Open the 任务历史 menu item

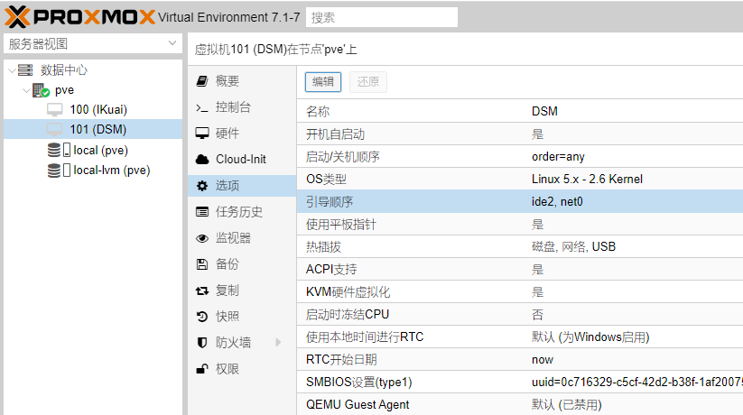(x=239, y=212)
